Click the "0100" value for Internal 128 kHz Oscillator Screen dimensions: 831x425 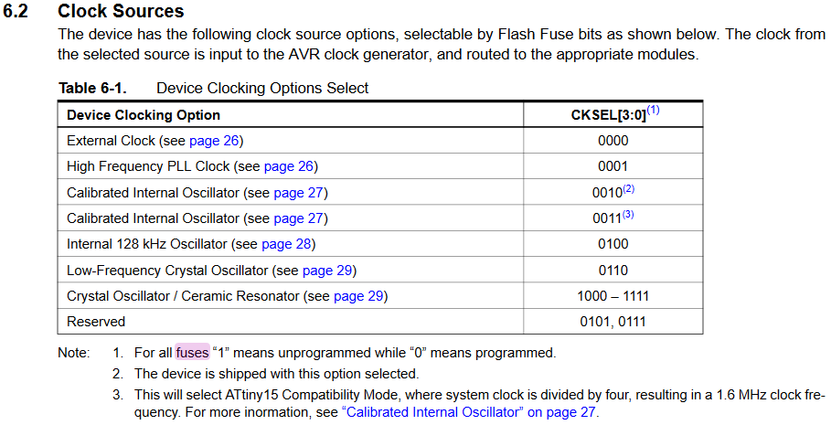pyautogui.click(x=613, y=244)
